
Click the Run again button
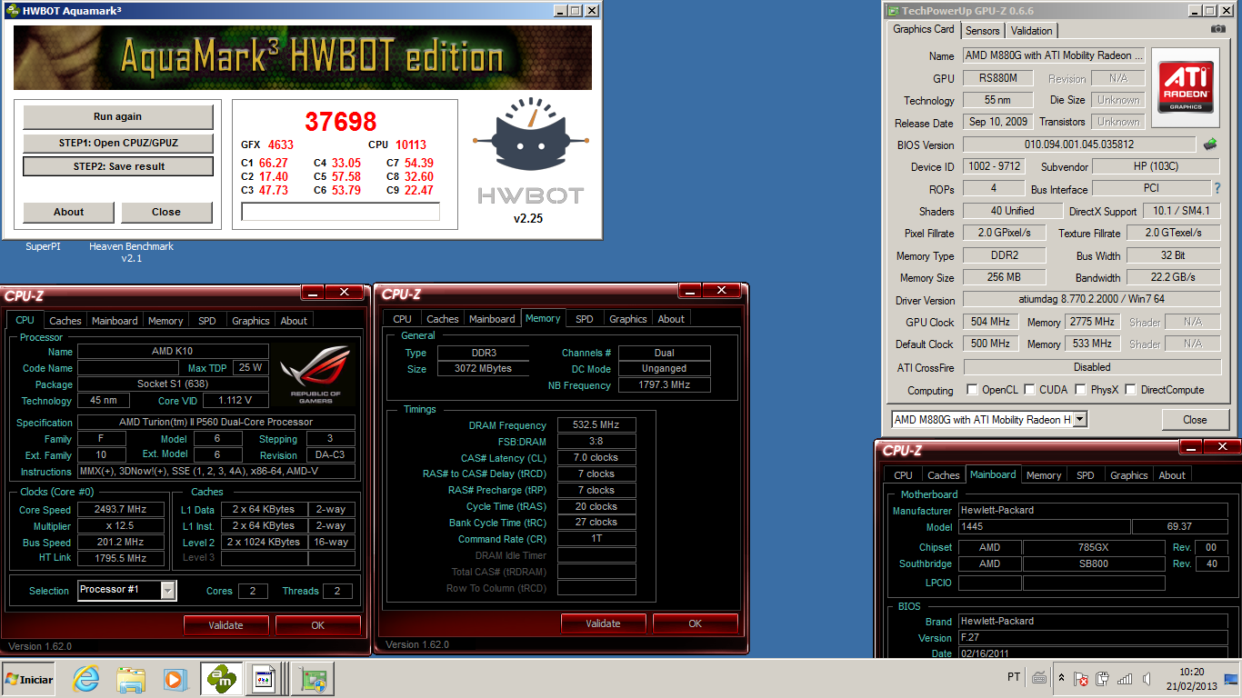pos(118,116)
